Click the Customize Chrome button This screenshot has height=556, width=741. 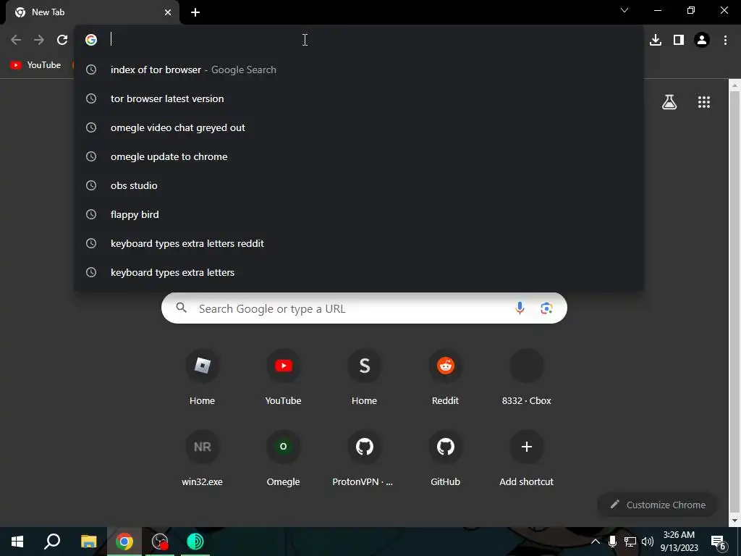(658, 505)
